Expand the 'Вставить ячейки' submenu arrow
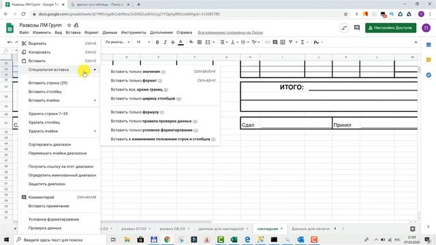This screenshot has height=245, width=436. point(95,100)
